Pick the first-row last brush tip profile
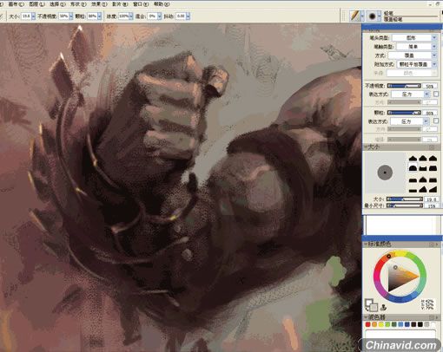The image size is (443, 352). [x=433, y=158]
